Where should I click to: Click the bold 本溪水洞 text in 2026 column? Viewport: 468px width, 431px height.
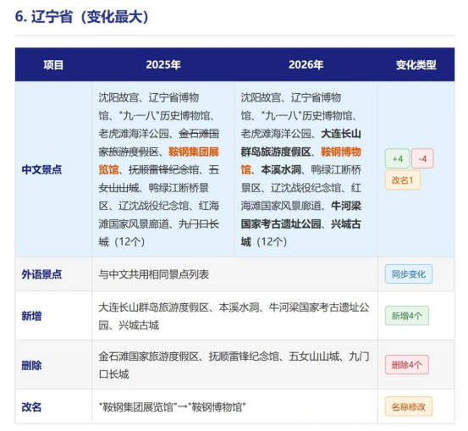281,169
